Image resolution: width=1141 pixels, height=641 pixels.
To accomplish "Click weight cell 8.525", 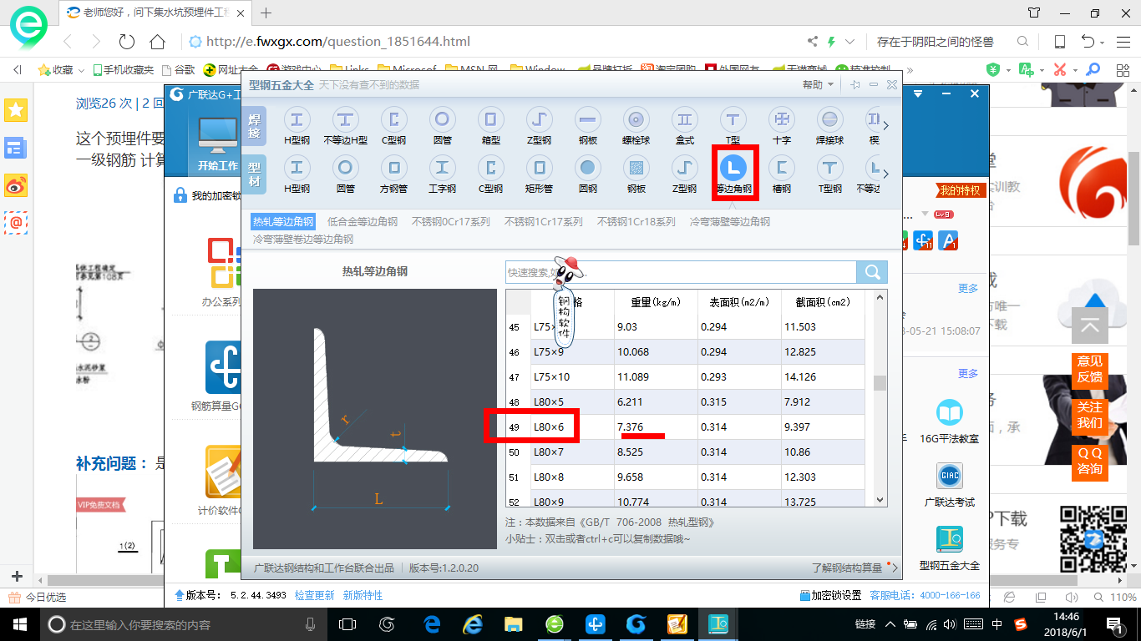I will click(656, 452).
